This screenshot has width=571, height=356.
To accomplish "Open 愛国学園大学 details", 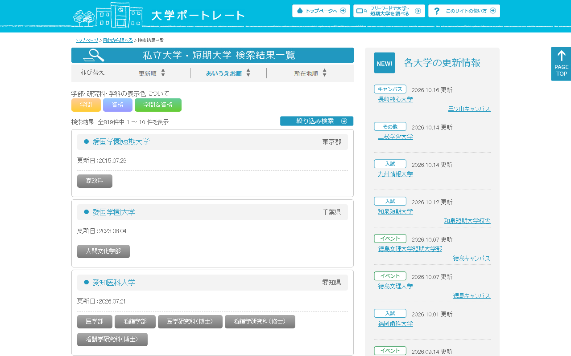I will 114,212.
